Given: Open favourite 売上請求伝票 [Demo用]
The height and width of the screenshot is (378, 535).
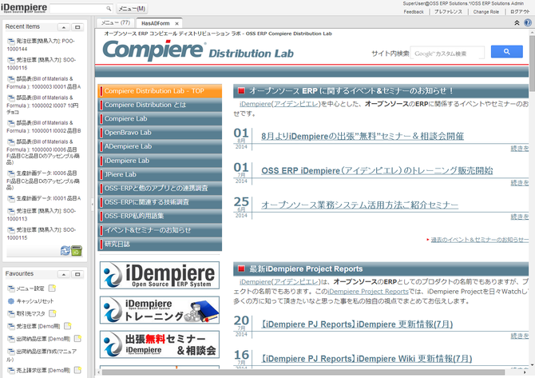Looking at the screenshot, I should coord(43,370).
